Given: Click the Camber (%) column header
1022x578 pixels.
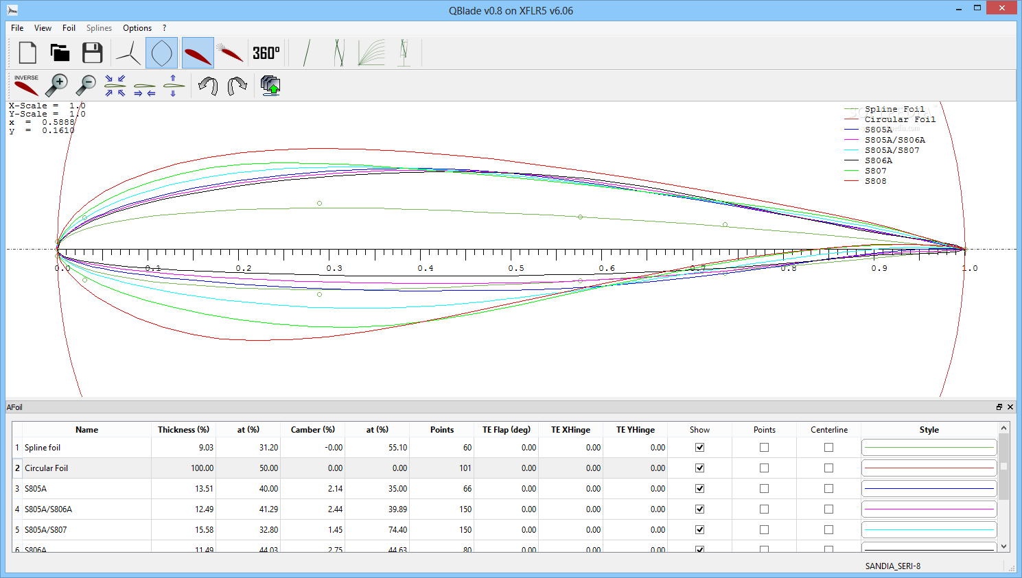Looking at the screenshot, I should 312,430.
